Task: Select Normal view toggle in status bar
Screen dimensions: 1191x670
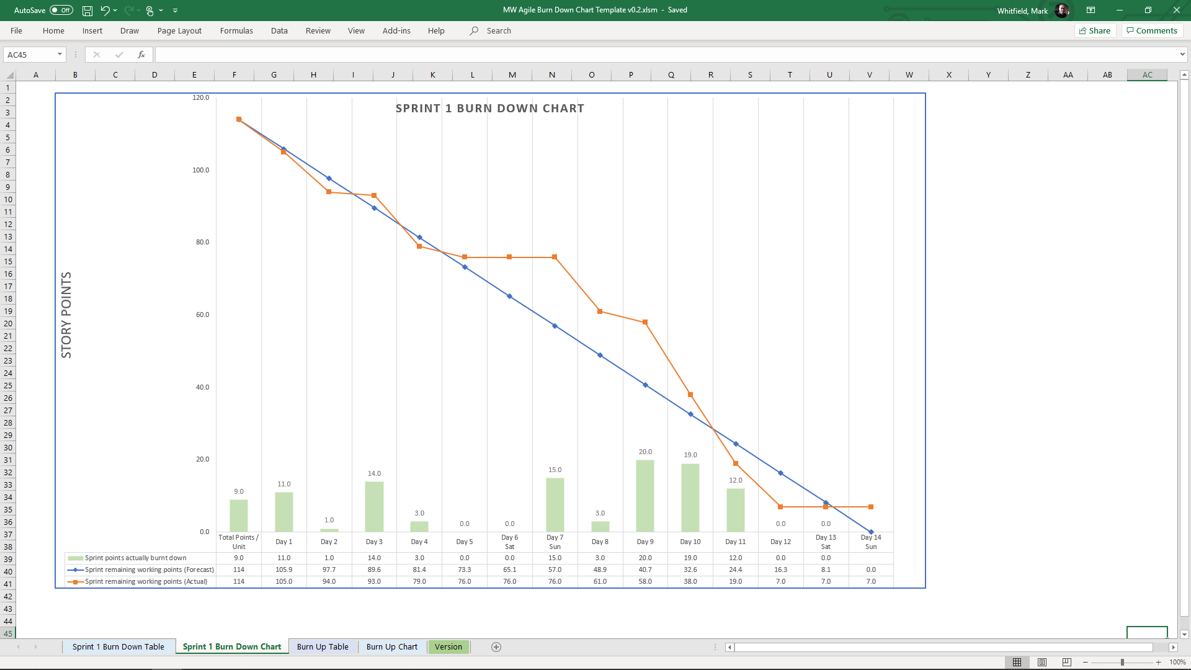Action: pos(1017,662)
